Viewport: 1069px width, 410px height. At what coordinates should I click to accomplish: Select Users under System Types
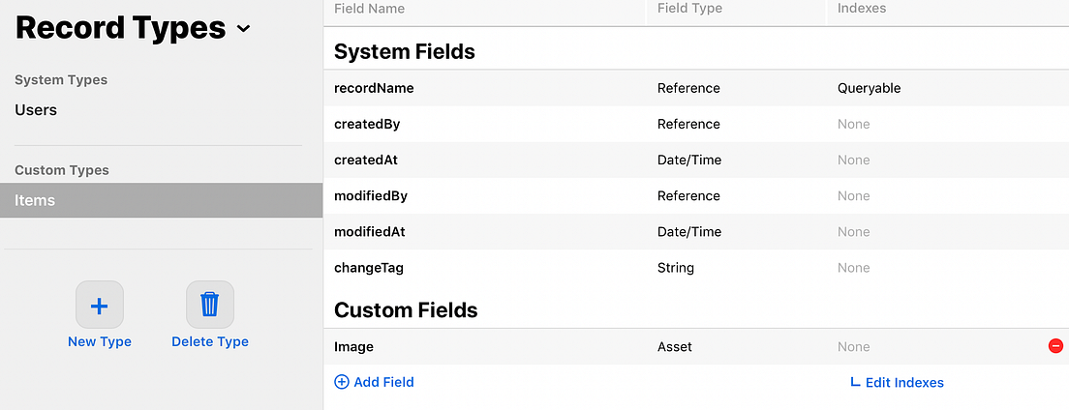coord(36,110)
